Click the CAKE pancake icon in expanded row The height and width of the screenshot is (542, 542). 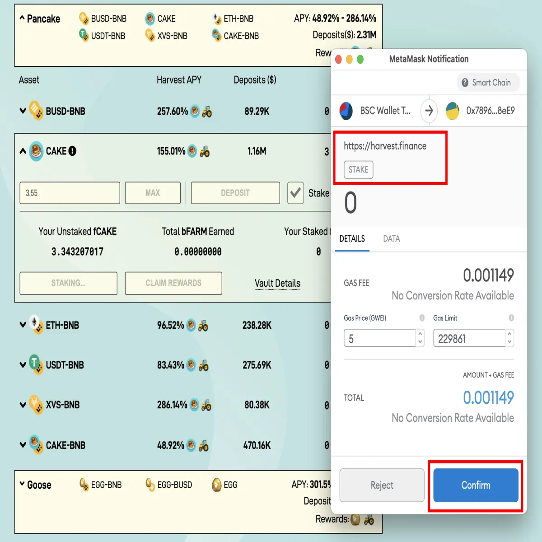(36, 151)
